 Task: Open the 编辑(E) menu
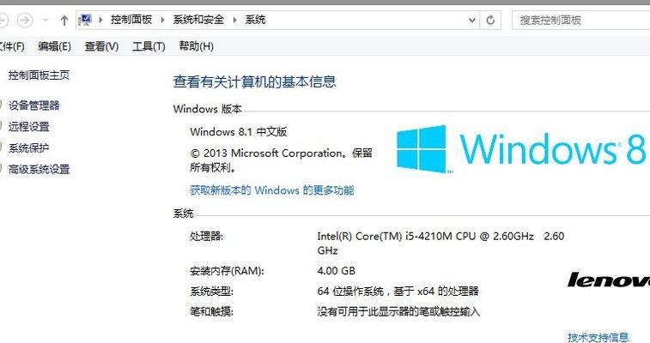(x=54, y=46)
